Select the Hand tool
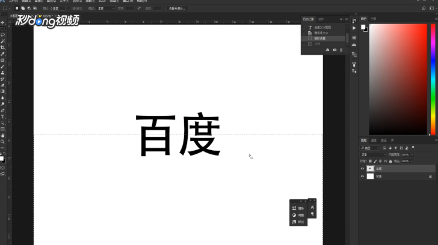 click(3, 136)
